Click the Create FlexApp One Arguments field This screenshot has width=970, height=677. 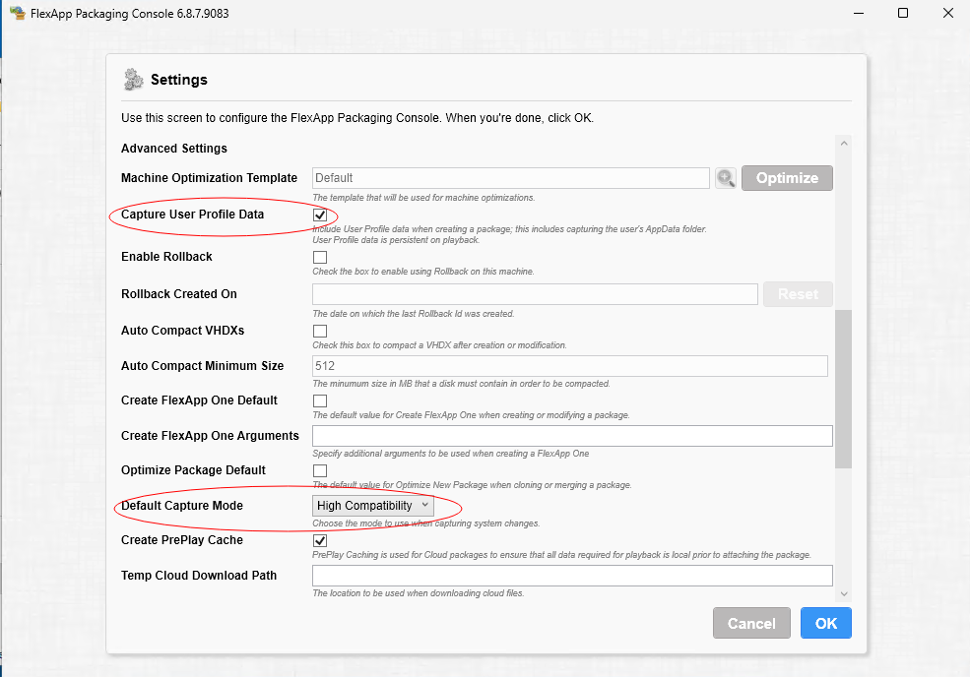tap(572, 436)
